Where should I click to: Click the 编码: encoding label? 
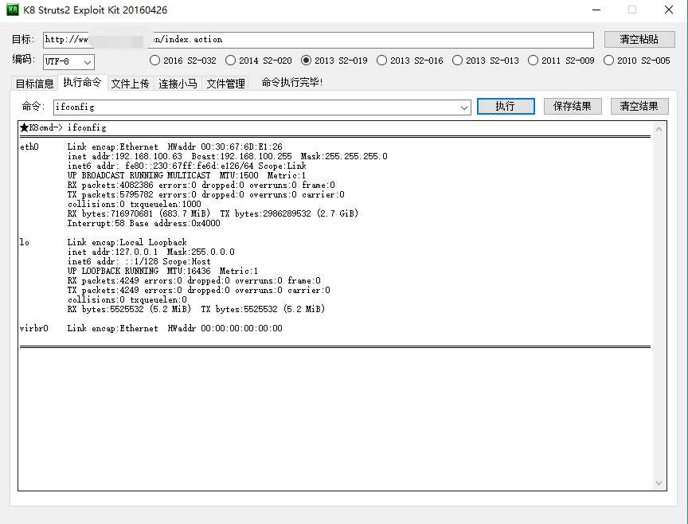coord(23,59)
